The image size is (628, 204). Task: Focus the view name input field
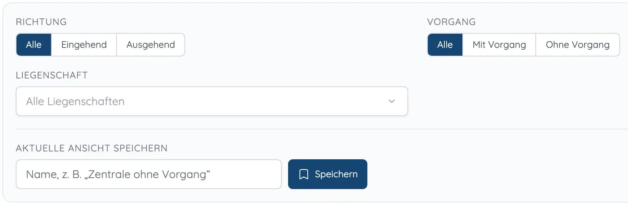[x=149, y=174]
